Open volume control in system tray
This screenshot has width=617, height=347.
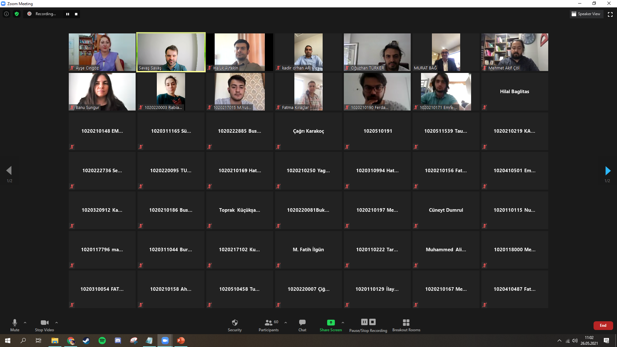[575, 341]
